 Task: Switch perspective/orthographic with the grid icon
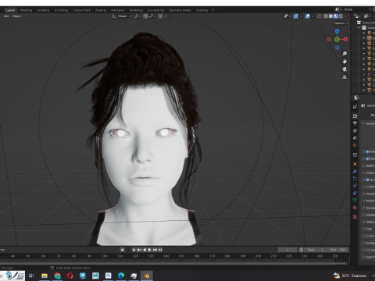click(345, 77)
